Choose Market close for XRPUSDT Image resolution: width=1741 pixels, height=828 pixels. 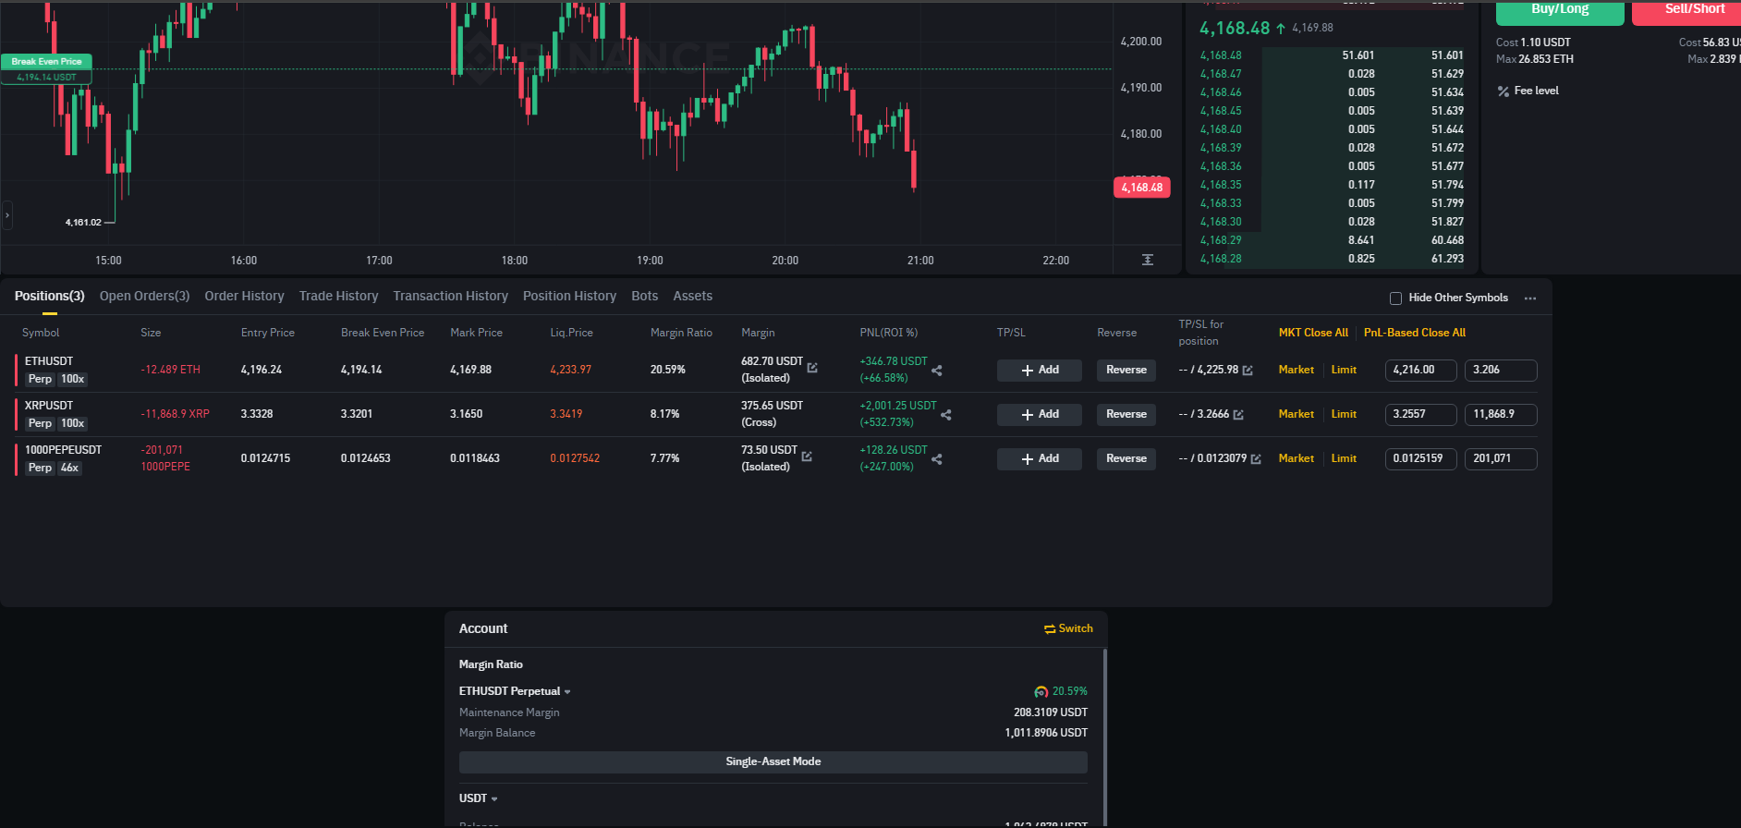(1297, 414)
